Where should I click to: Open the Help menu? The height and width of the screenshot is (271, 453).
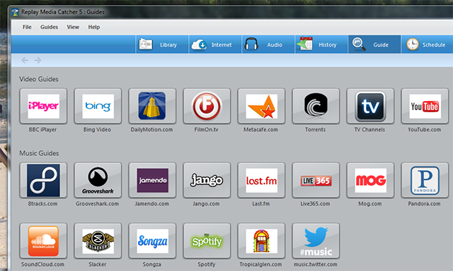(x=94, y=27)
